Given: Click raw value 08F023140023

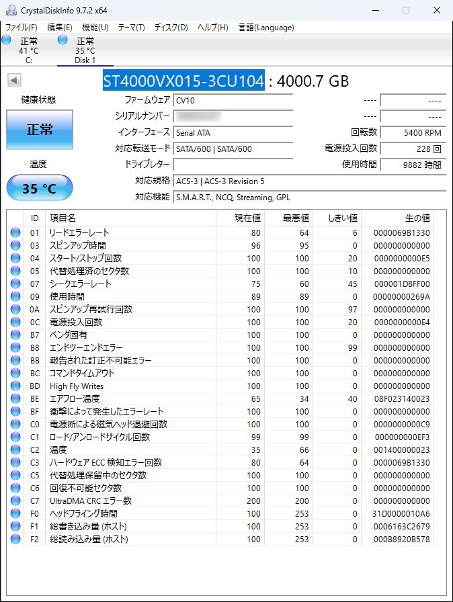Looking at the screenshot, I should [402, 399].
